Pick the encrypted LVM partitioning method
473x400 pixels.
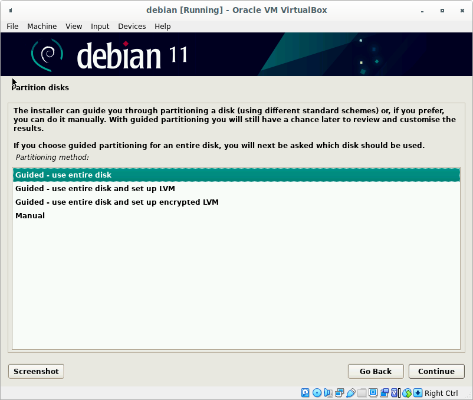pos(117,202)
